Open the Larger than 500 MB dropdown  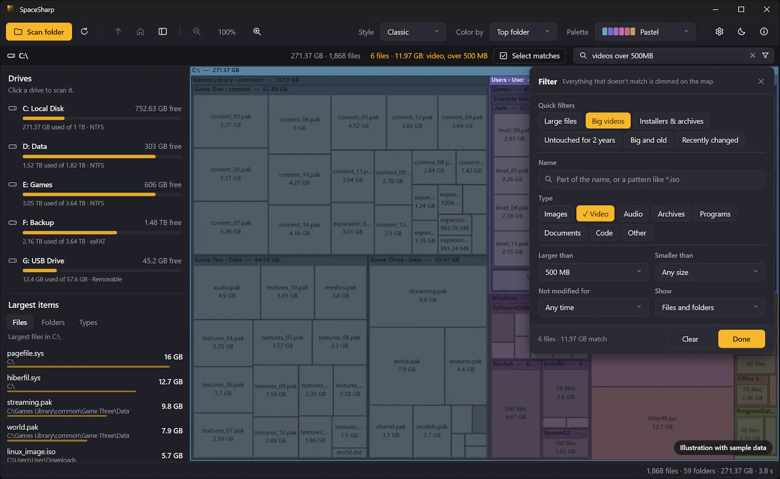[x=593, y=272]
